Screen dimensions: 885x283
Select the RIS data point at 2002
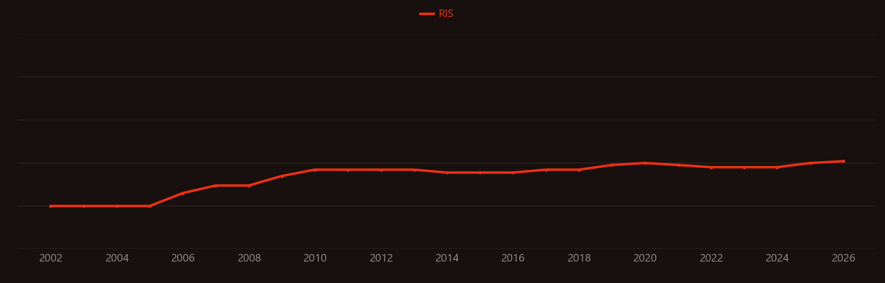(51, 206)
